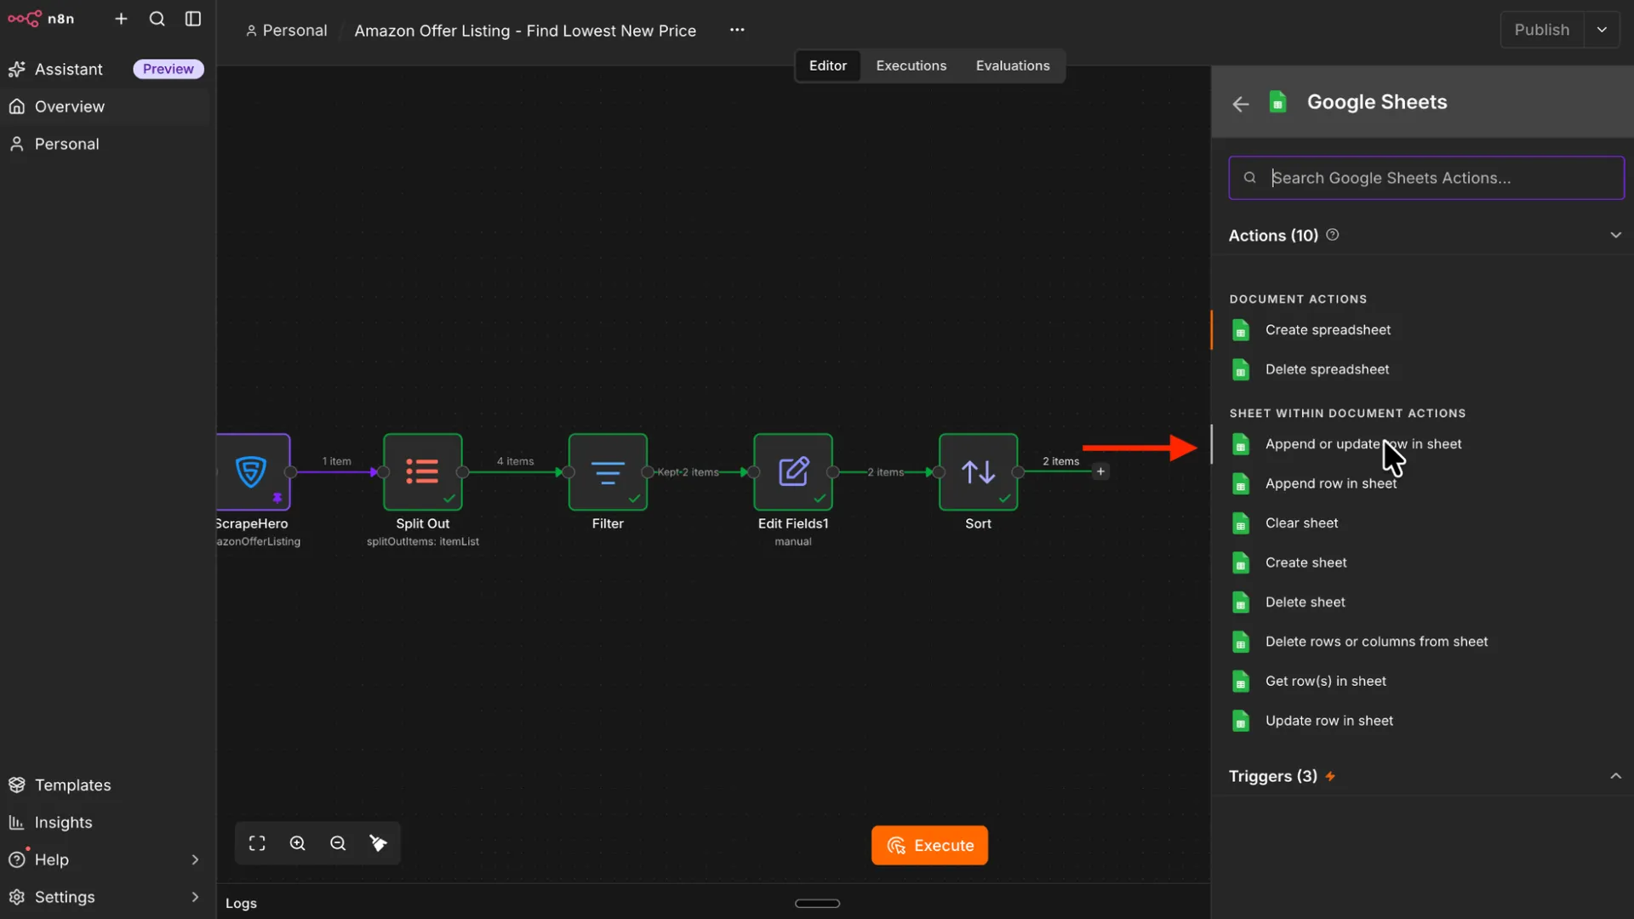Image resolution: width=1634 pixels, height=919 pixels.
Task: Click the Personal breadcrumb link
Action: point(287,31)
